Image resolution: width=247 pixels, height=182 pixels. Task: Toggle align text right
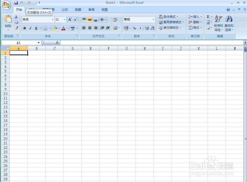click(95, 28)
